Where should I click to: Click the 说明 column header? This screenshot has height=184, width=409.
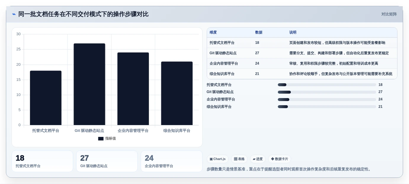tap(293, 33)
